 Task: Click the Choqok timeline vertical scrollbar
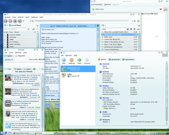pyautogui.click(x=43, y=102)
